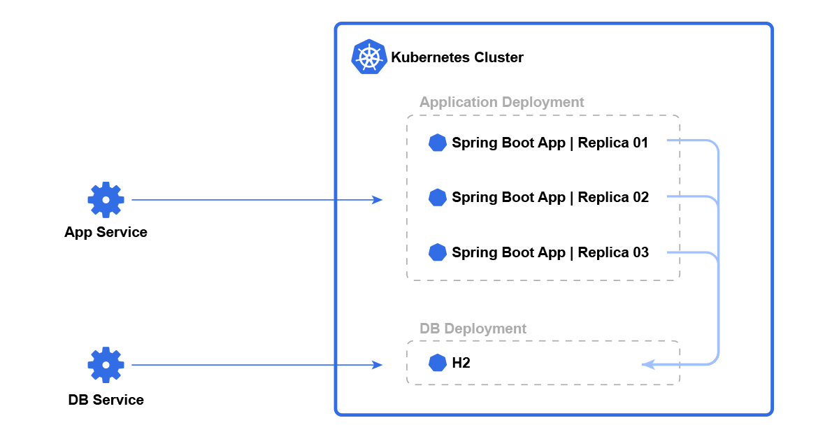Screen dimensions: 839x439
Task: Click the light blue arrowhead pointing at H2
Action: tap(648, 364)
